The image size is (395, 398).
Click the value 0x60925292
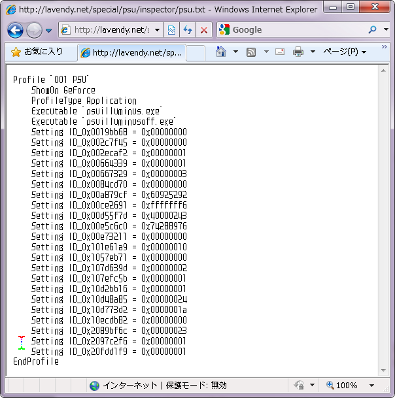coord(164,195)
